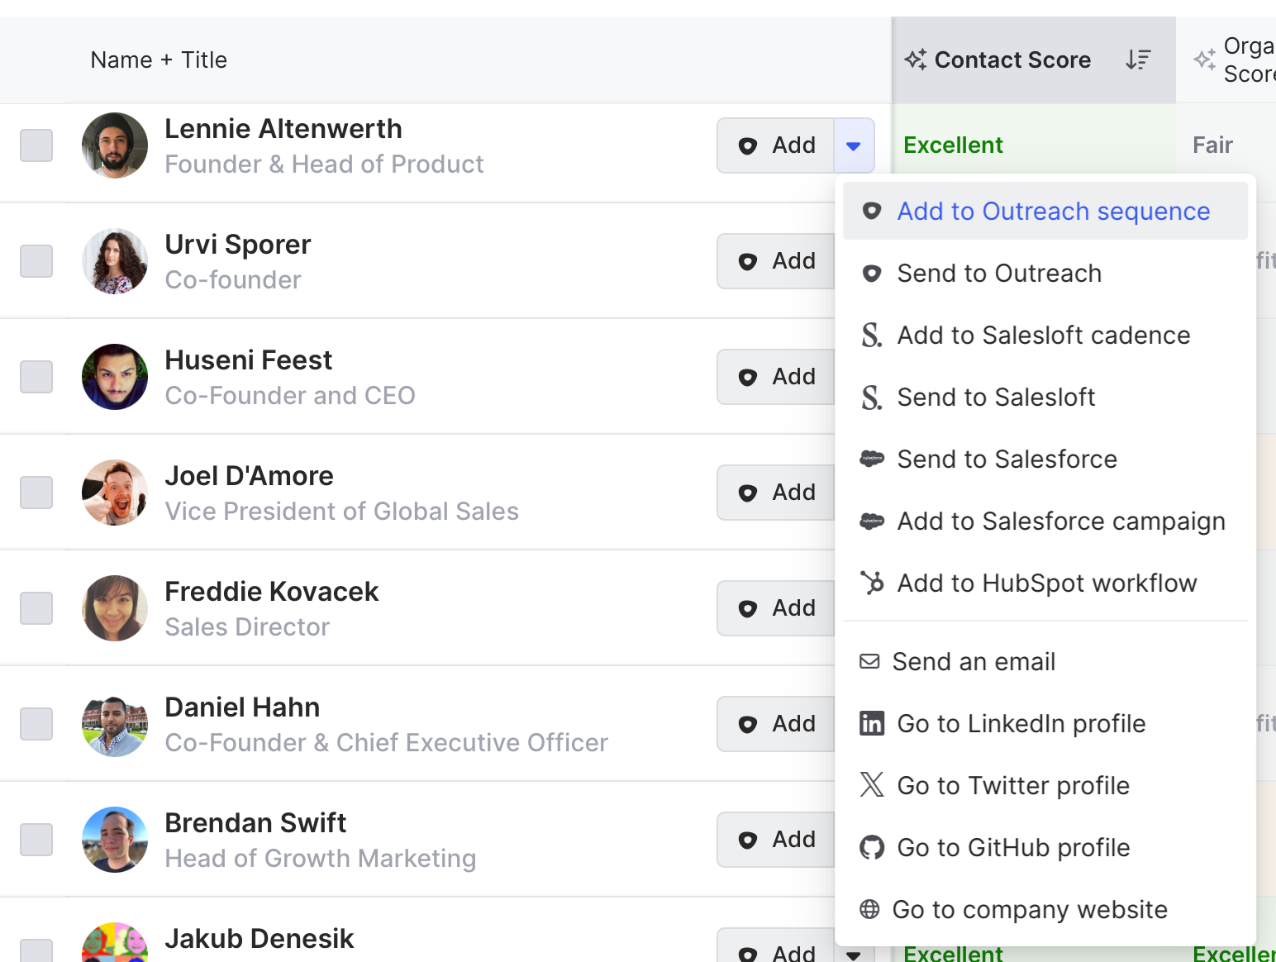Click the sparkle icon beside Contact Score
Image resolution: width=1276 pixels, height=962 pixels.
(915, 60)
